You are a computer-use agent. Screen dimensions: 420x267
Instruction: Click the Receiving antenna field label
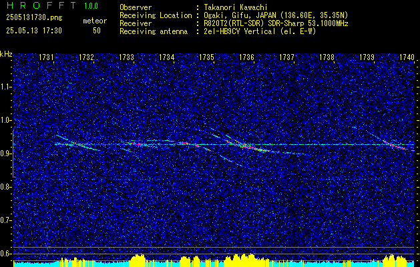(154, 31)
